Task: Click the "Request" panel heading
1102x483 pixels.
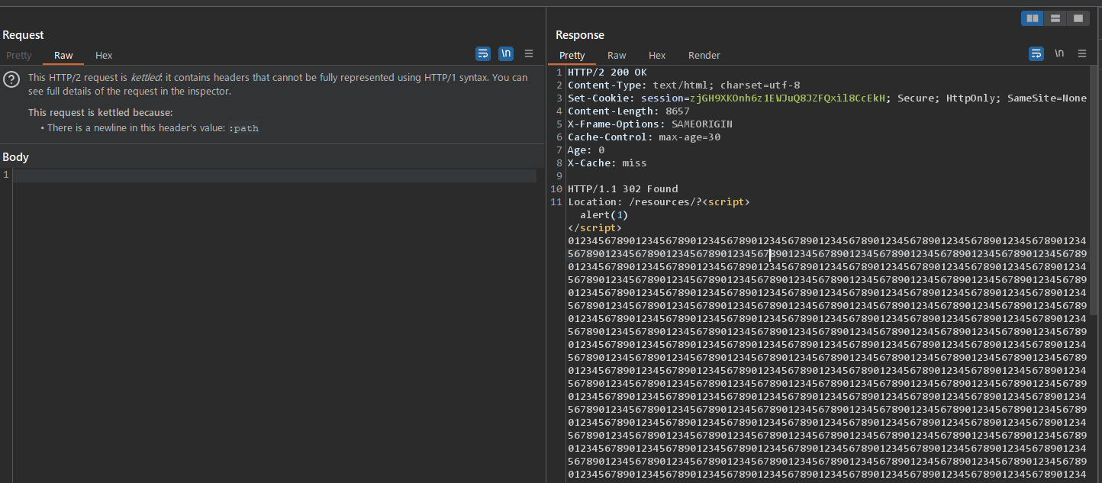Action: pyautogui.click(x=23, y=35)
